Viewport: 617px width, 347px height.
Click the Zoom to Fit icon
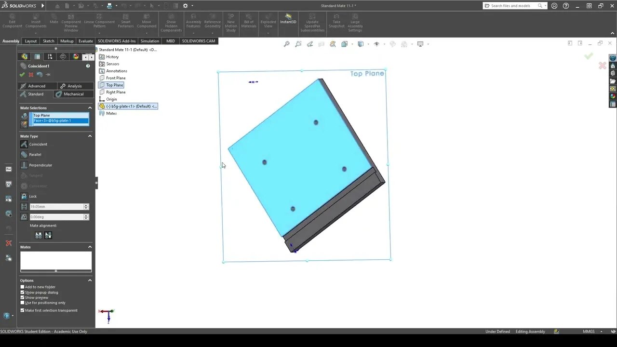coord(287,44)
